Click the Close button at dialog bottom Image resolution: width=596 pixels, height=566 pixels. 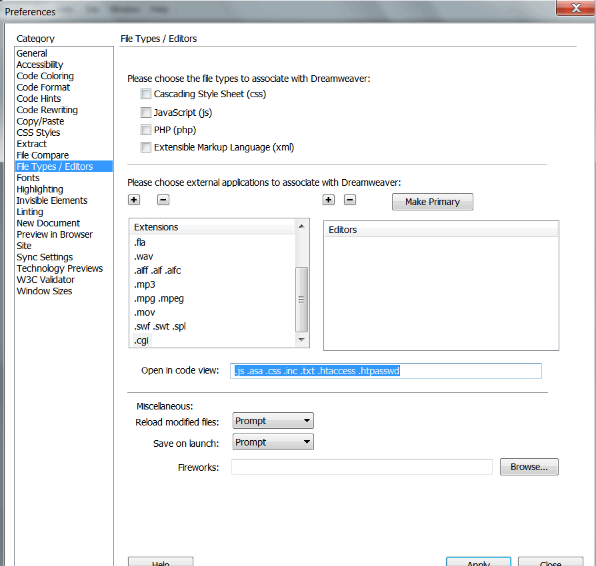click(x=551, y=561)
